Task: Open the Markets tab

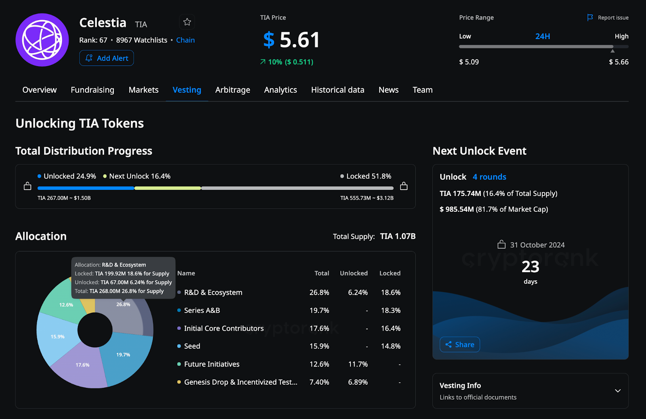Action: pyautogui.click(x=143, y=90)
